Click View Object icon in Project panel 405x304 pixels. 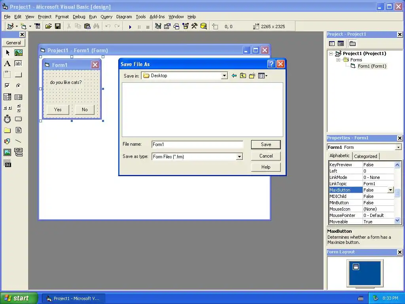341,44
